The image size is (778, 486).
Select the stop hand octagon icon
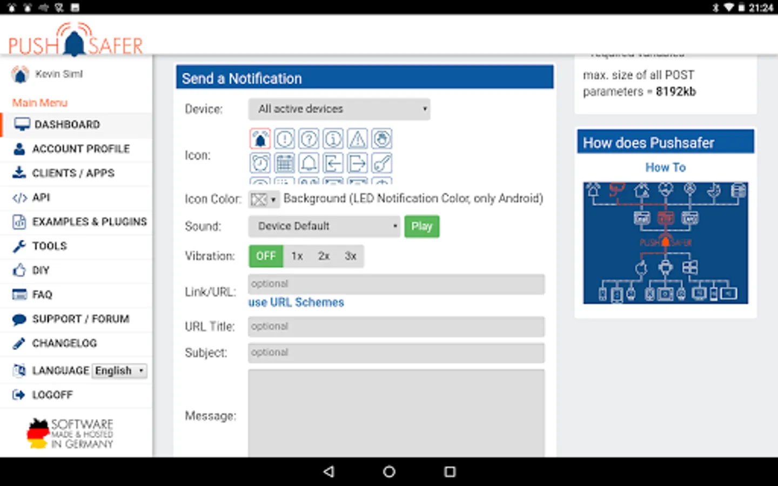[381, 139]
